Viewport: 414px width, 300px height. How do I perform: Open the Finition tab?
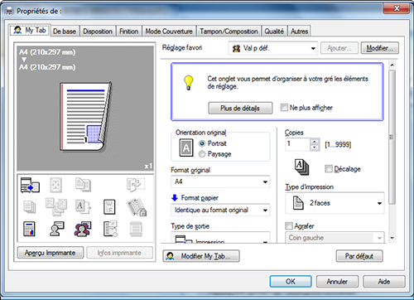coord(129,31)
